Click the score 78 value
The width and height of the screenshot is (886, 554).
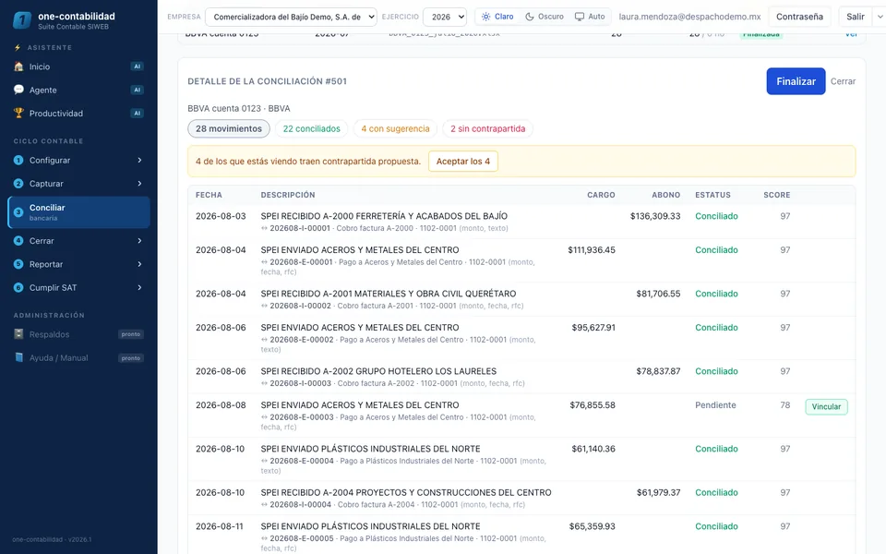[x=784, y=404]
